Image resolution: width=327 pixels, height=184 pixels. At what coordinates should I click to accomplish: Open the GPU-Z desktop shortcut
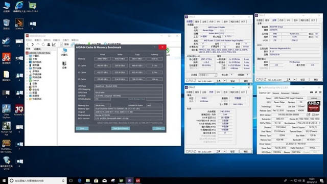point(32,7)
